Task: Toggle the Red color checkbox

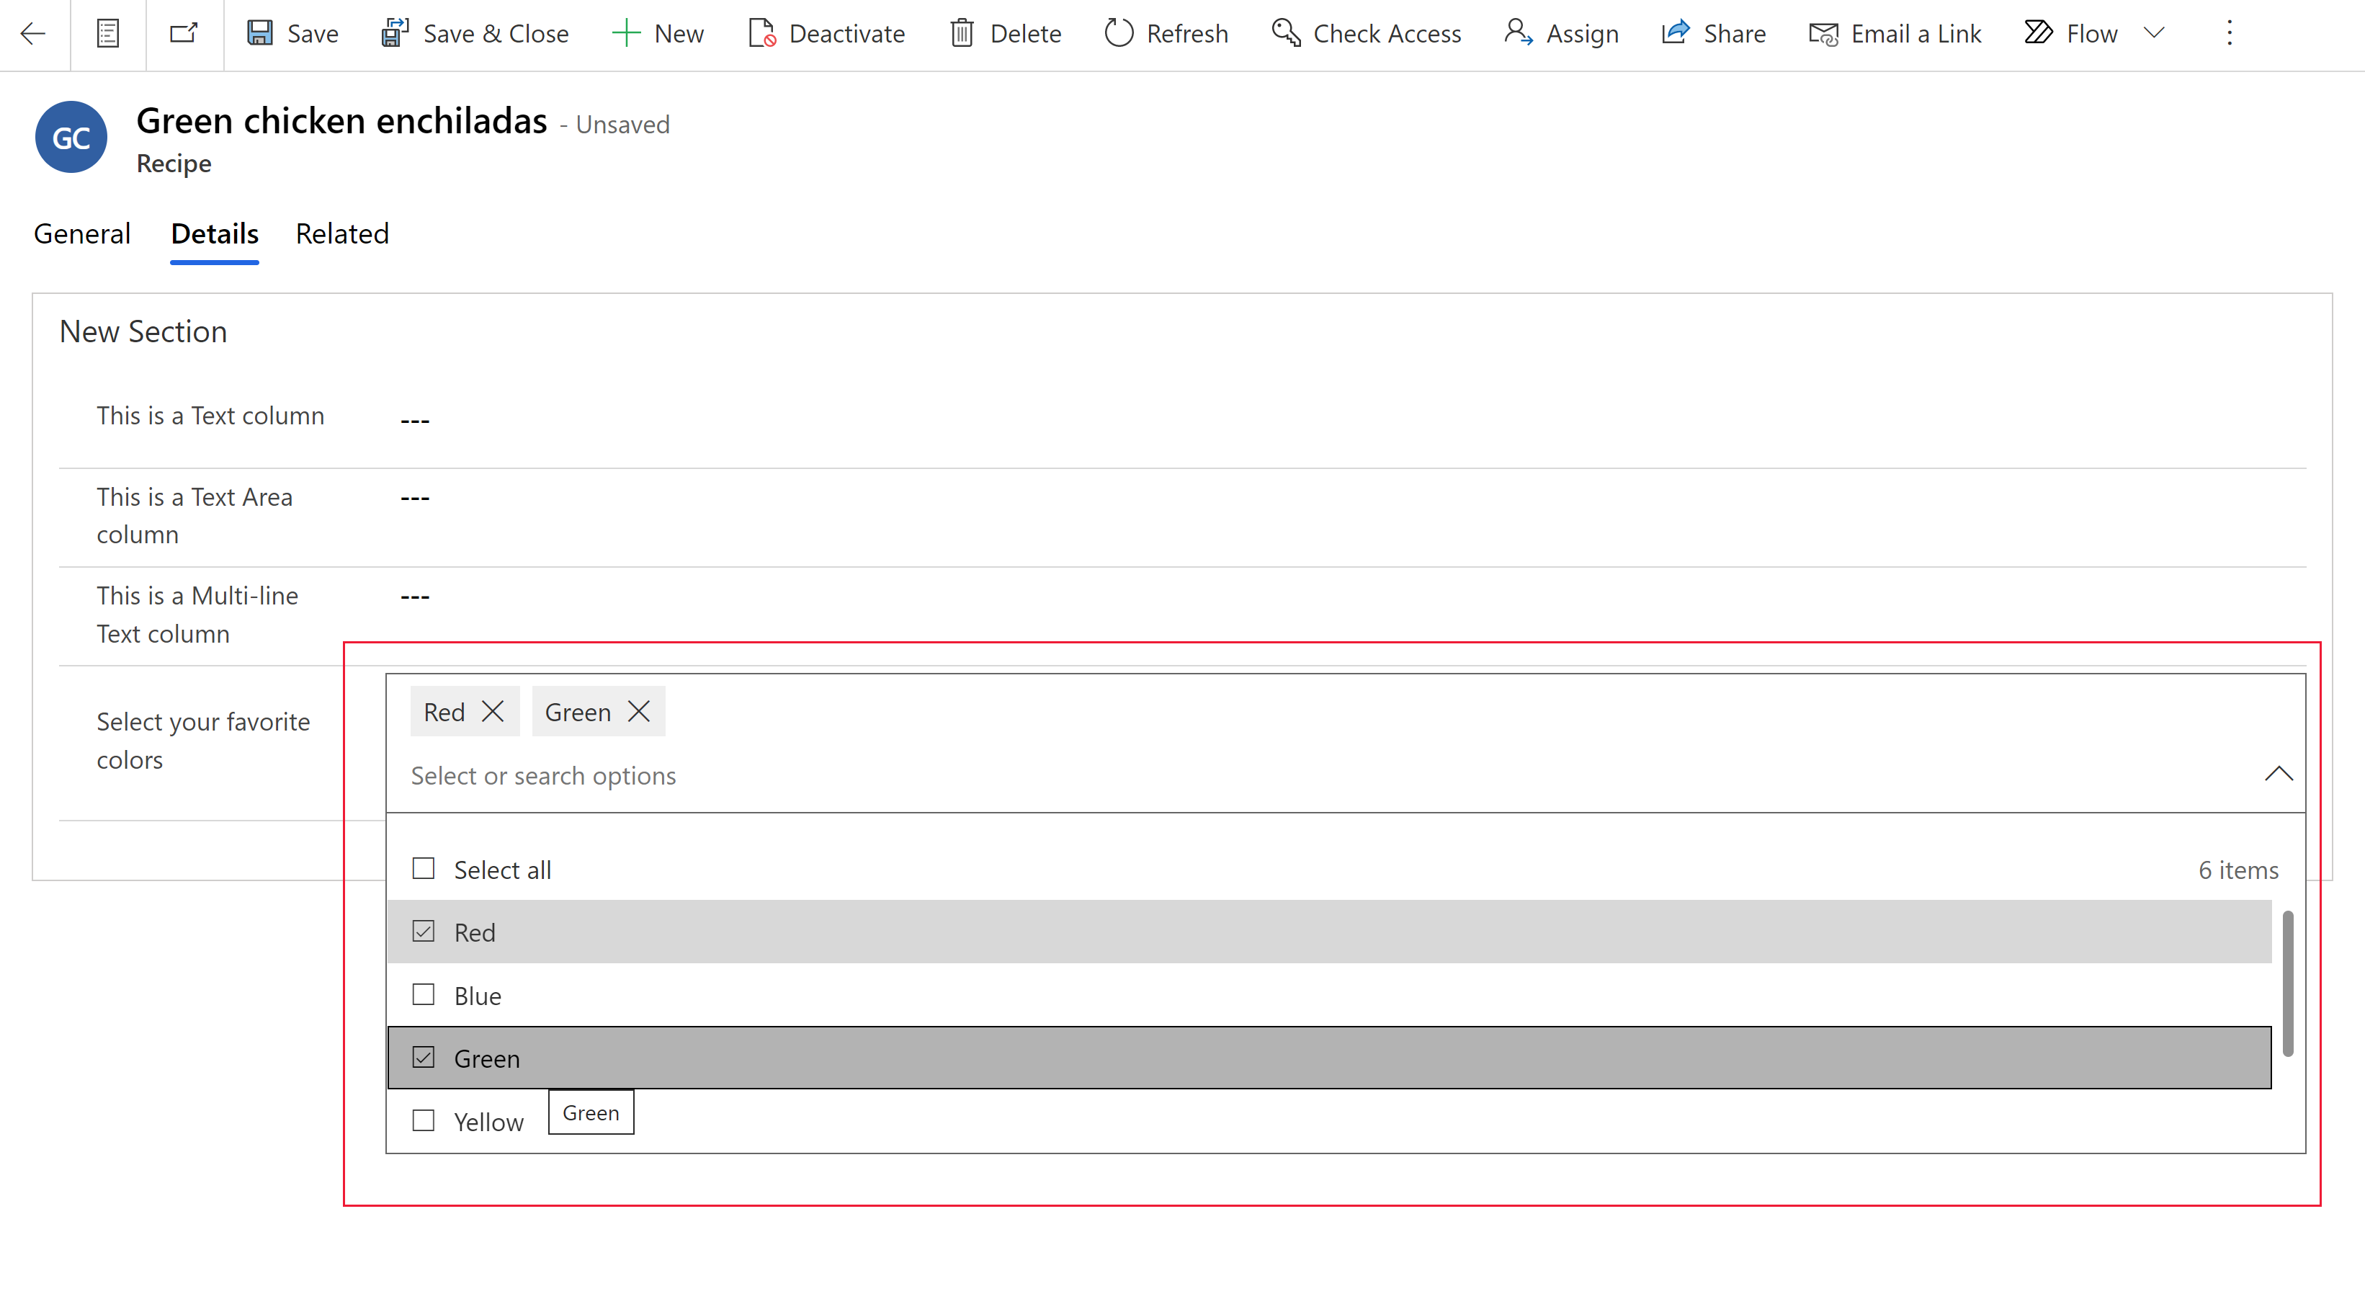Action: [x=424, y=931]
